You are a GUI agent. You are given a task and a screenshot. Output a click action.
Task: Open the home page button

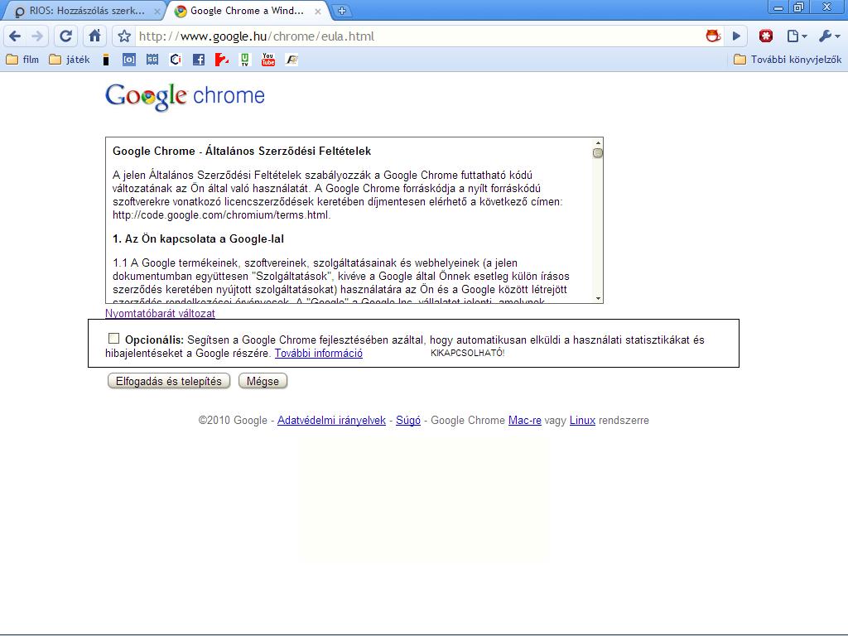[94, 36]
